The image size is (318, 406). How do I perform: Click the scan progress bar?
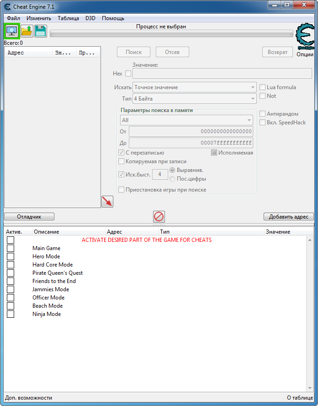click(171, 33)
